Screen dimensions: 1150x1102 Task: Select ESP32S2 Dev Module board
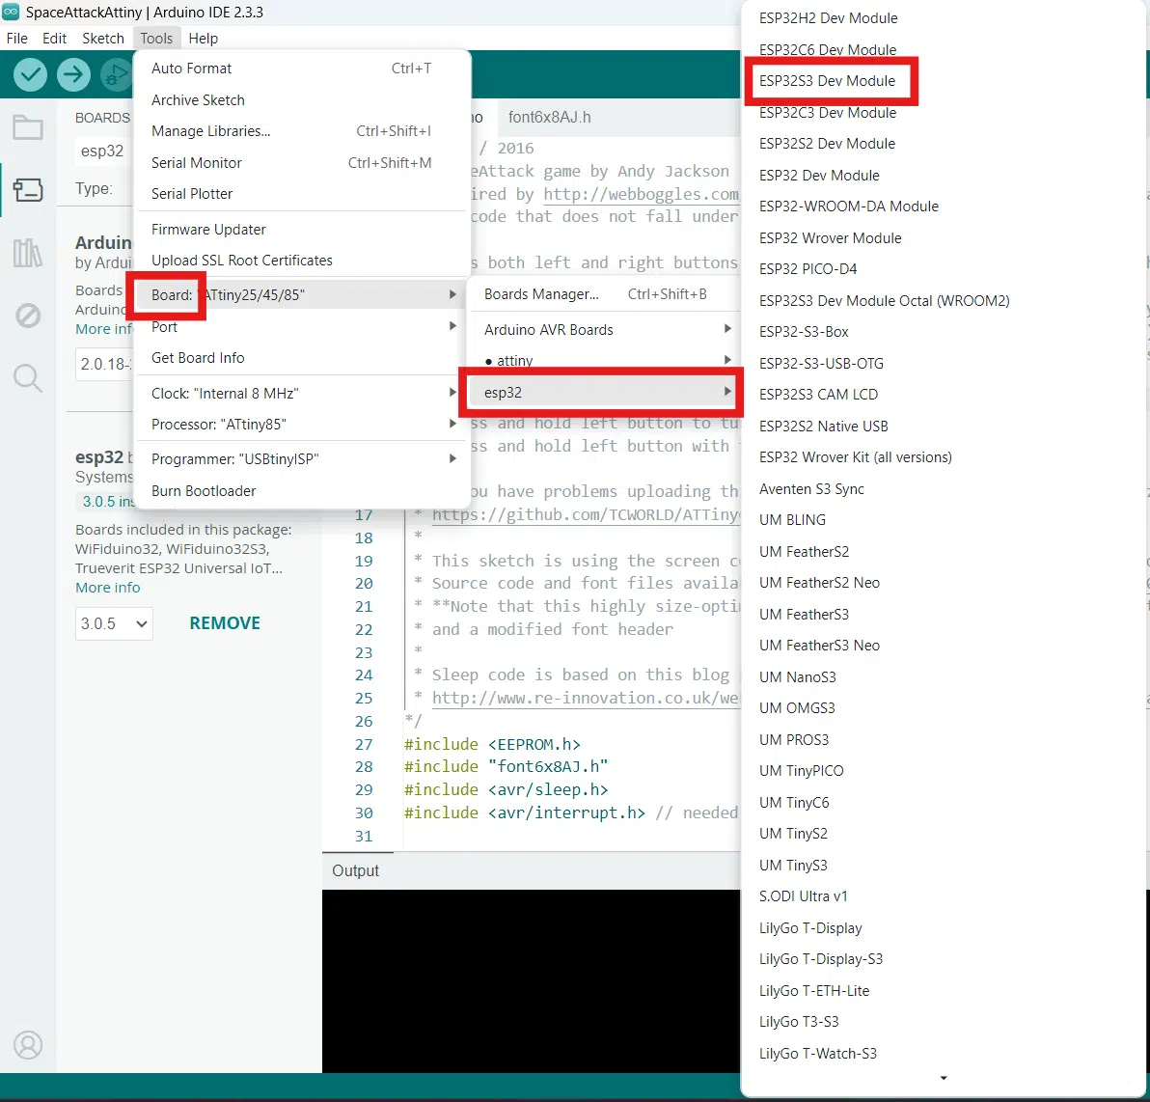828,144
